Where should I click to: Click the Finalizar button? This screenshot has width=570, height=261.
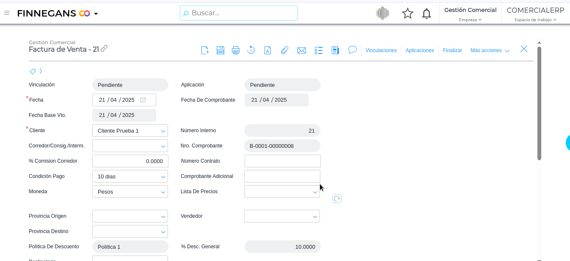click(x=452, y=50)
